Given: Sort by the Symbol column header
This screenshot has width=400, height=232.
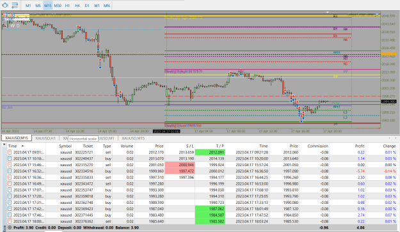Looking at the screenshot, I should click(x=65, y=146).
